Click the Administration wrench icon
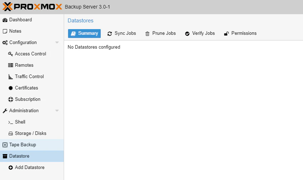 point(5,111)
